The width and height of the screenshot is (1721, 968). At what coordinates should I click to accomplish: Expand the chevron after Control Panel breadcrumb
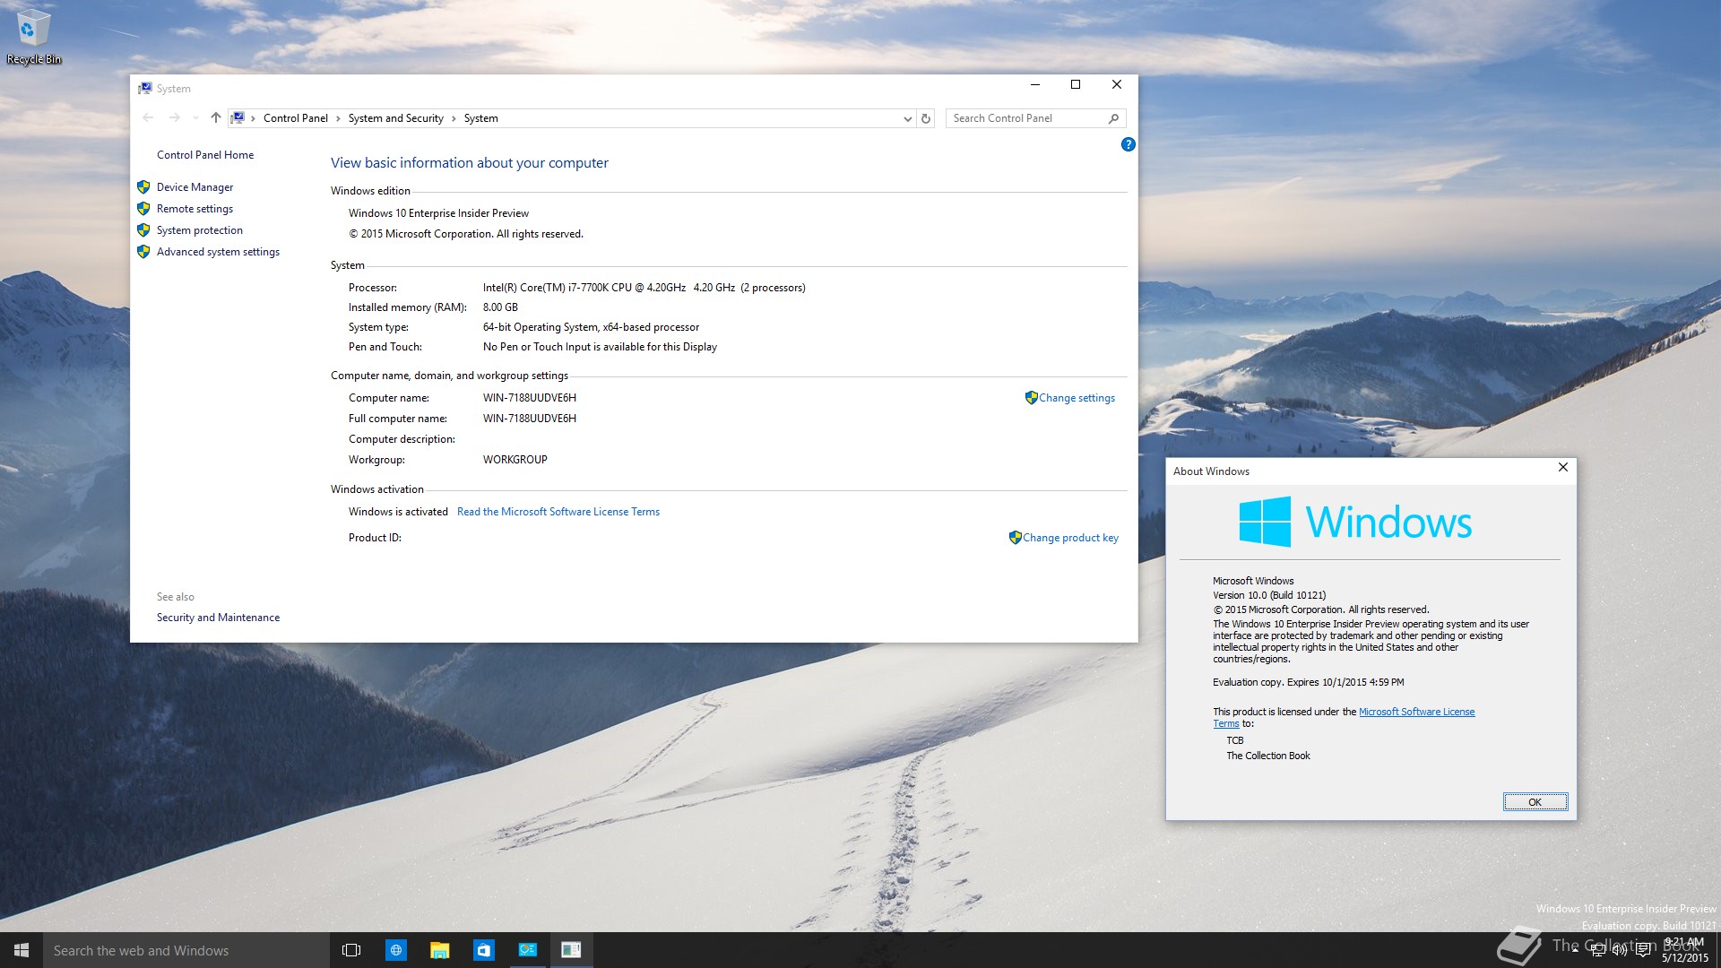click(338, 118)
